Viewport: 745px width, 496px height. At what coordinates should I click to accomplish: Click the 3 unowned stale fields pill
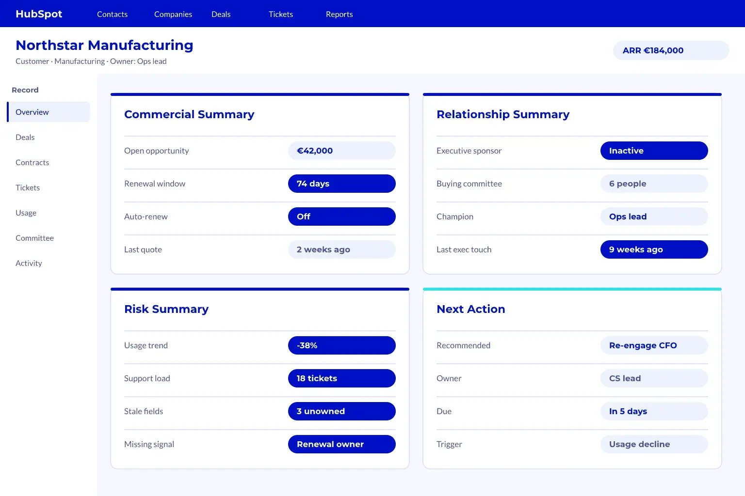click(342, 411)
